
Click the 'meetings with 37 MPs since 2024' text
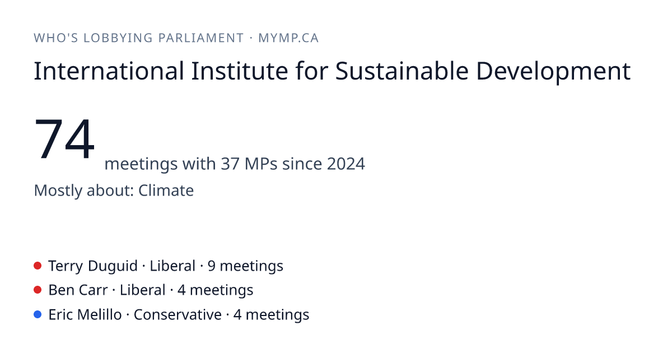coord(235,164)
